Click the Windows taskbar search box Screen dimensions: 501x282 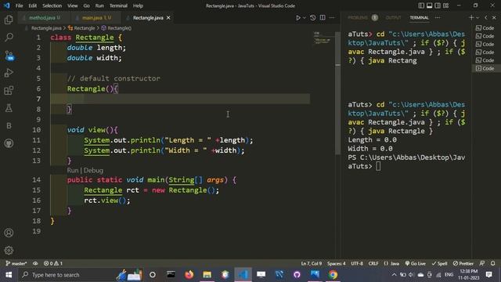(x=67, y=275)
